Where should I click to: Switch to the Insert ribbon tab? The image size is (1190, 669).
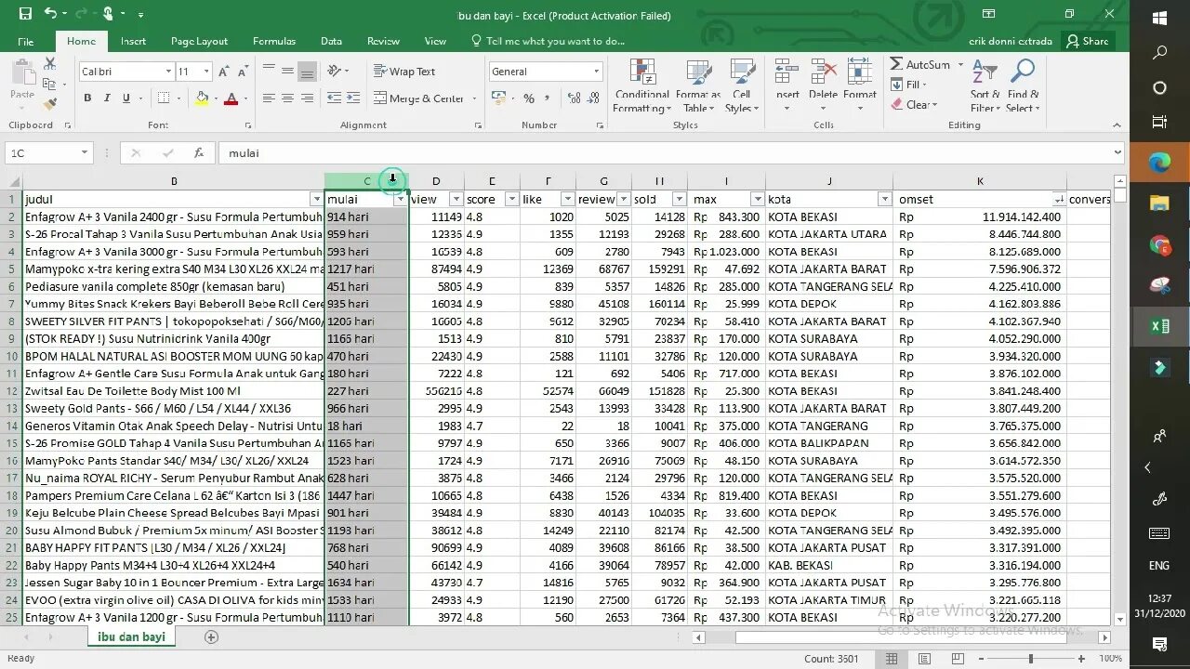(133, 41)
